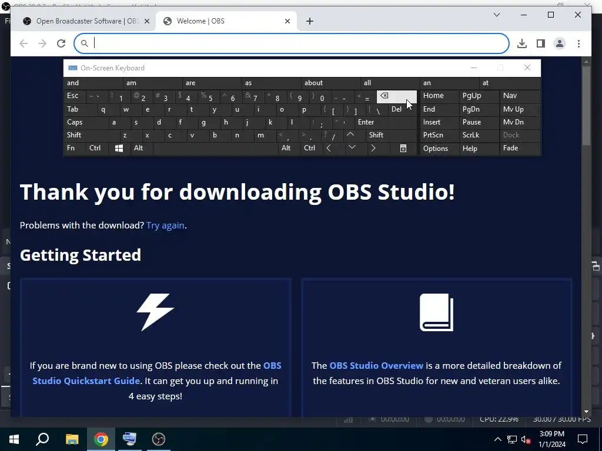Choose the suggestion word 'are'

pos(212,83)
